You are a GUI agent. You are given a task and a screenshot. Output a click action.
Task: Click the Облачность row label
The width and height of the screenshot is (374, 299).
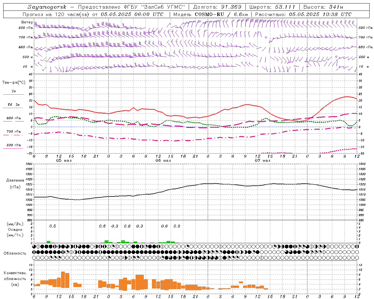[x=15, y=253]
